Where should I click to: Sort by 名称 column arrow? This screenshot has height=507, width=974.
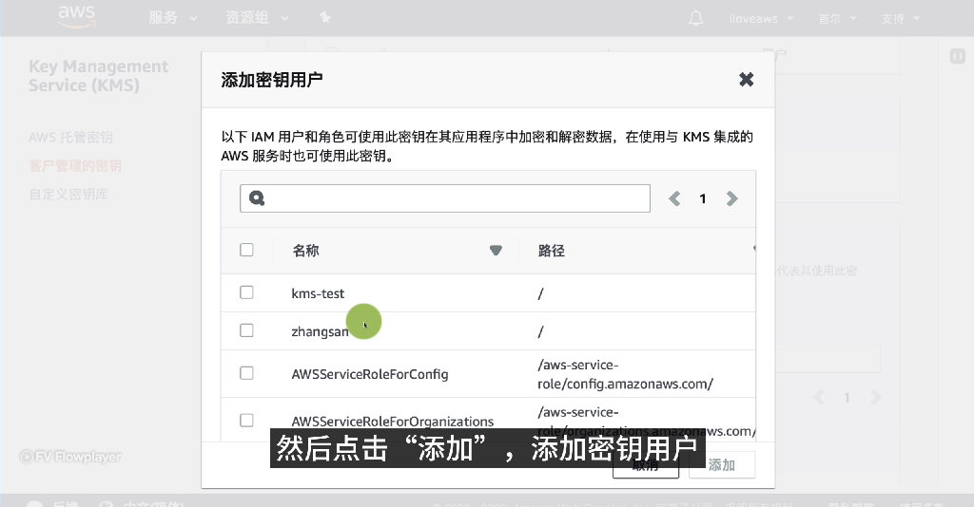point(496,251)
